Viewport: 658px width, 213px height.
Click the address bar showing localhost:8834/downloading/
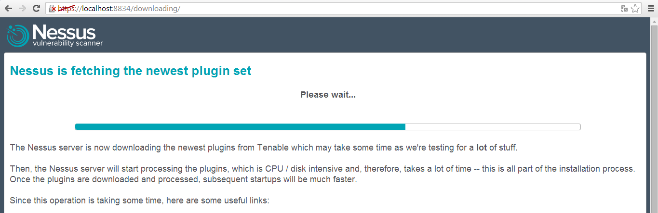point(337,8)
